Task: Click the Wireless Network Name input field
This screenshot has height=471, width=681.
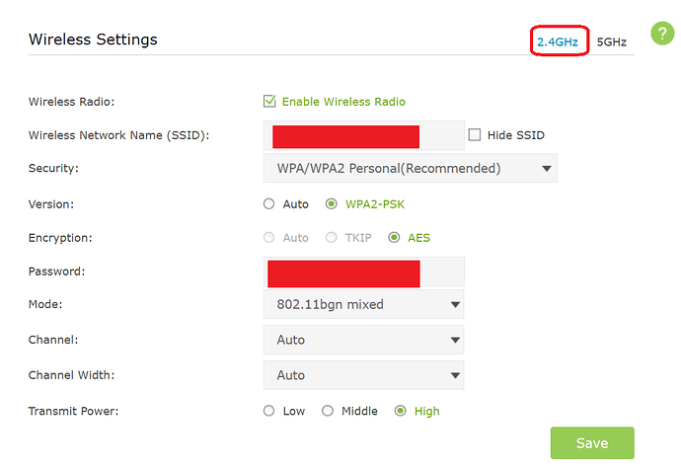Action: point(363,135)
